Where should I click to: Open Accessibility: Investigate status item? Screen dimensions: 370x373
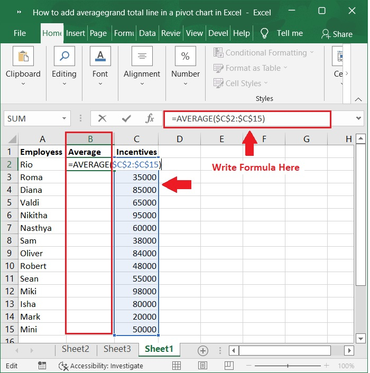pos(101,366)
